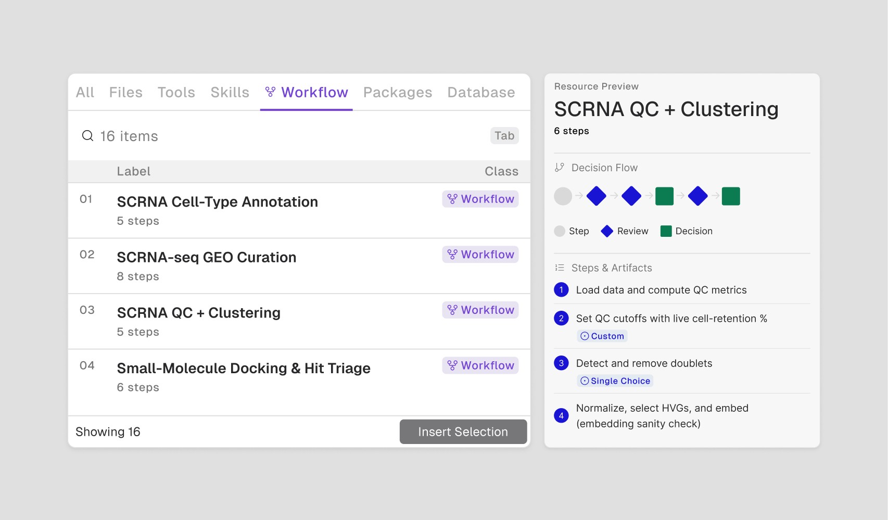Click the Workflow badge on SCRNA-seq GEO Curation
888x520 pixels.
(480, 255)
